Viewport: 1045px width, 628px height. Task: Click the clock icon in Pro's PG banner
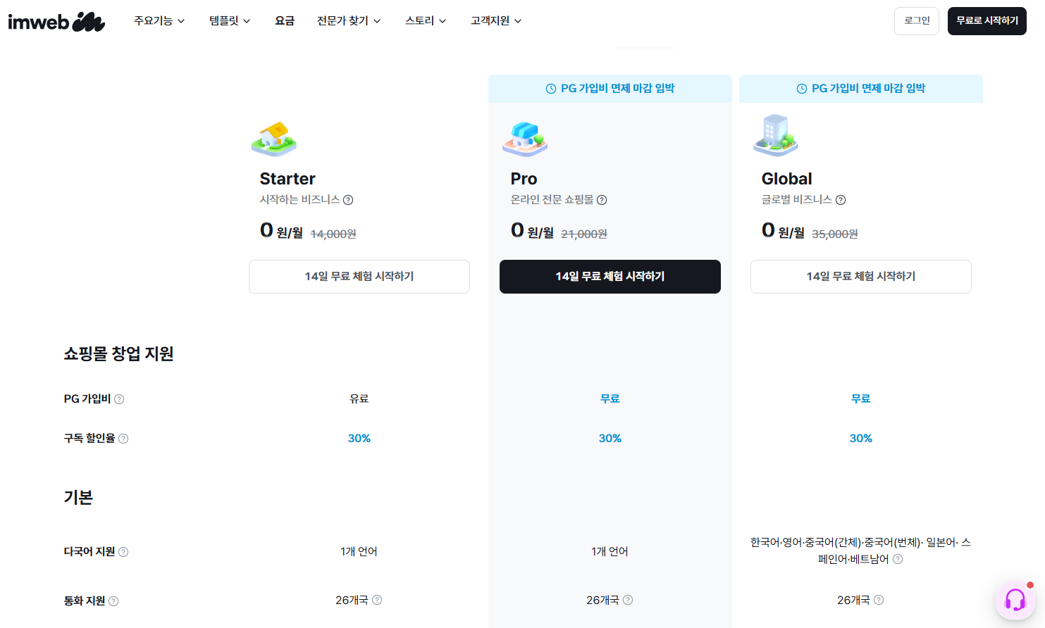550,88
